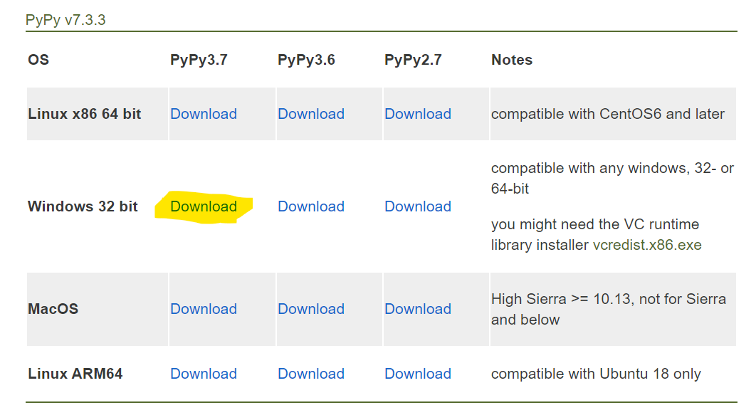756x420 pixels.
Task: Click the PyPy v7.3.3 section heading
Action: pos(65,20)
